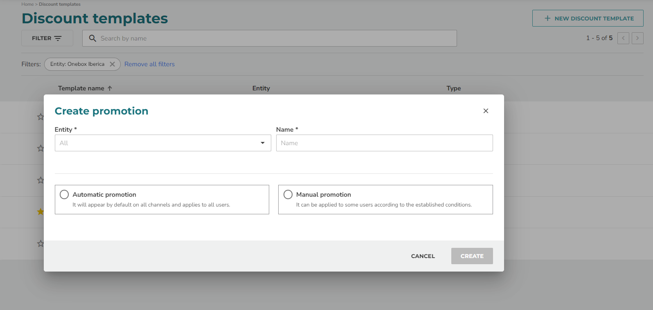
Task: Close the Create promotion dialog
Action: pyautogui.click(x=486, y=111)
